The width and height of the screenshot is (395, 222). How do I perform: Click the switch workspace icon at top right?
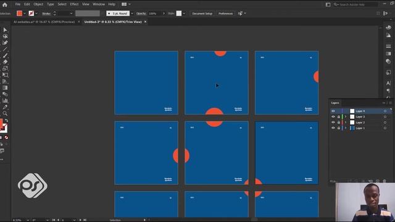[x=328, y=4]
